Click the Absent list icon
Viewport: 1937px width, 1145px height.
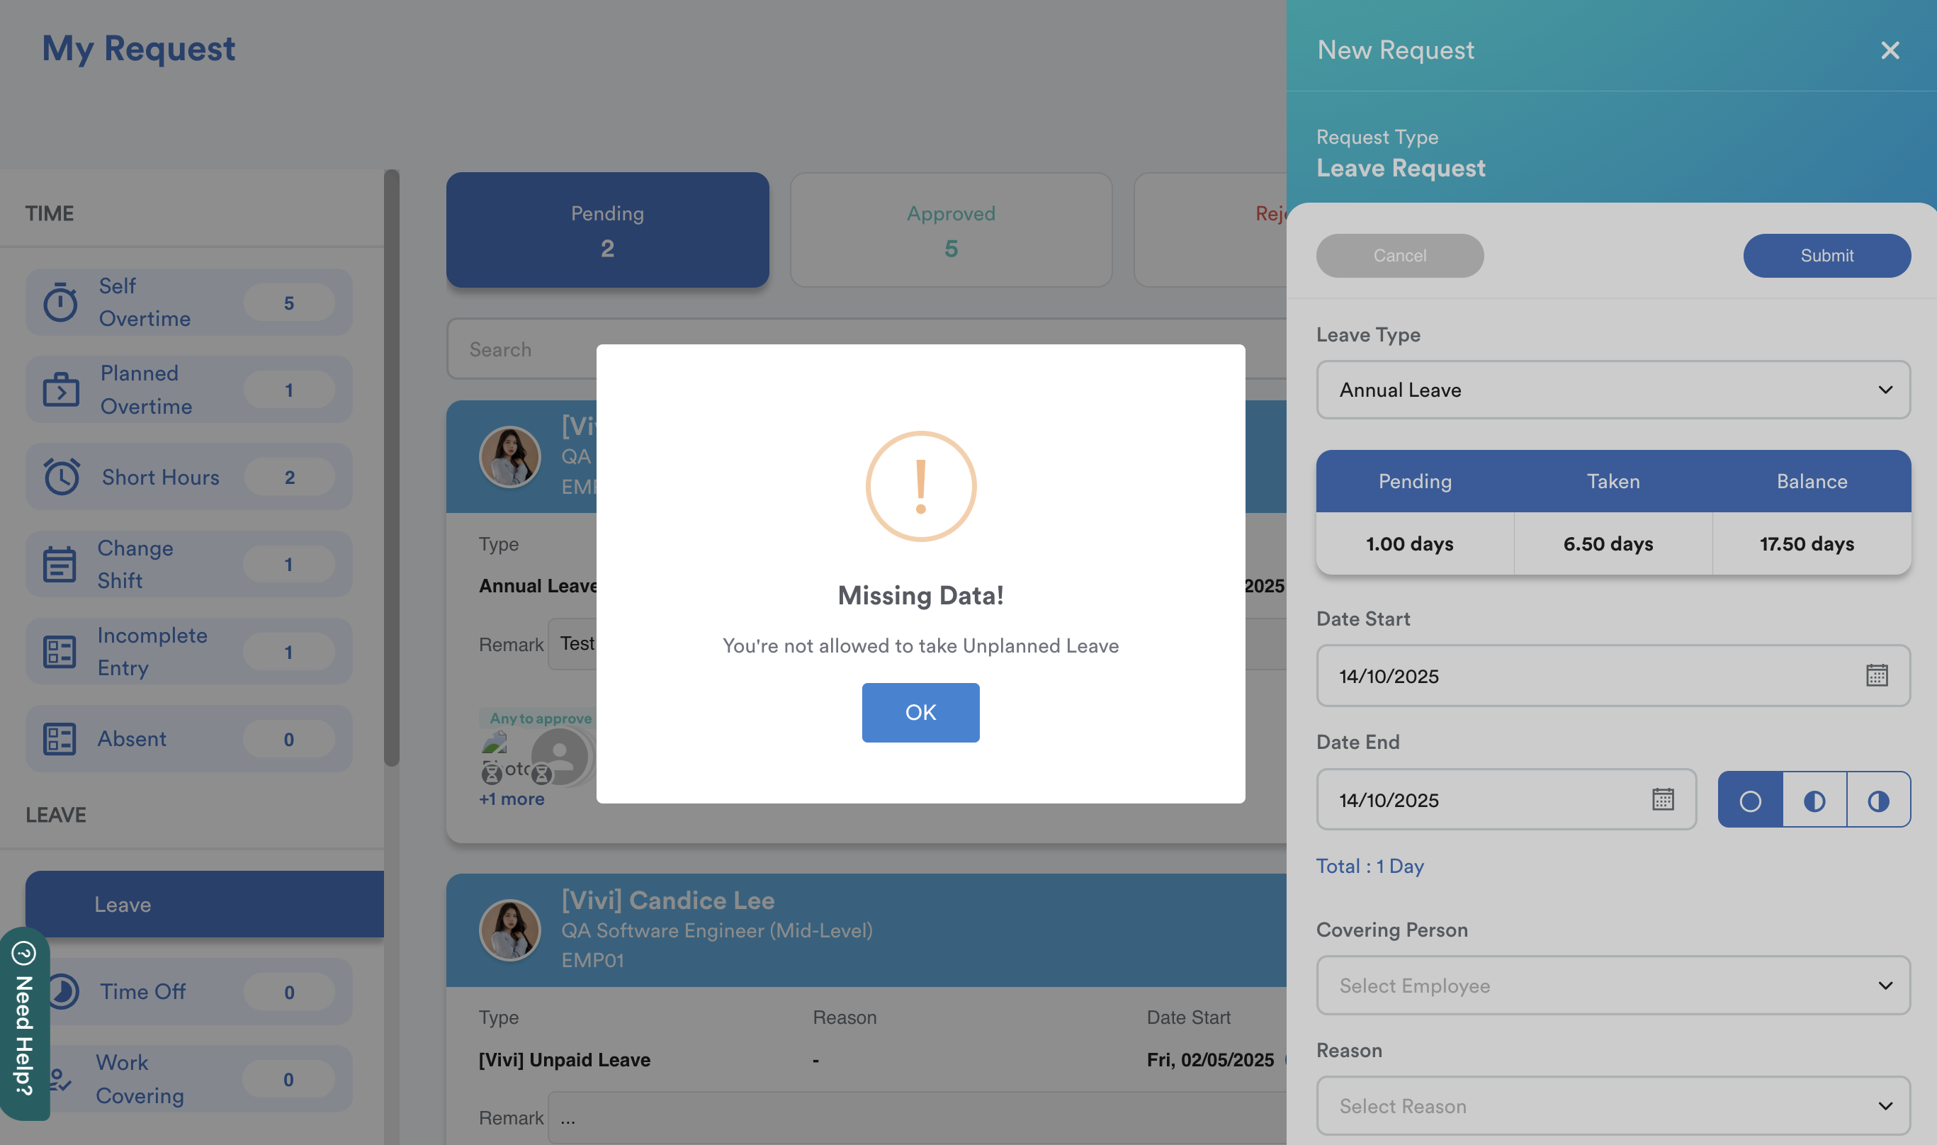(60, 738)
